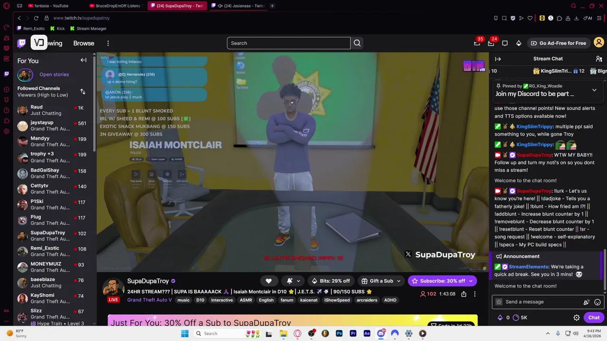Viewport: 607px width, 341px height.
Task: Open Opera easy setup menu icon
Action: [x=599, y=18]
